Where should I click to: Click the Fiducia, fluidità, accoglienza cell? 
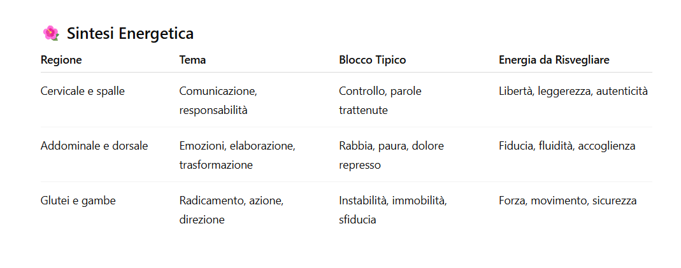pyautogui.click(x=566, y=146)
